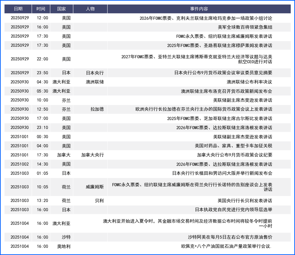Click the 时间 column header
Screen dimensions: 295x255
(41, 9)
